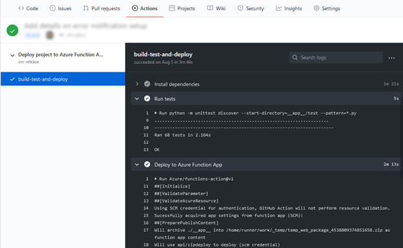
Task: Click the build-test-and-deploy log heading
Action: pyautogui.click(x=163, y=54)
